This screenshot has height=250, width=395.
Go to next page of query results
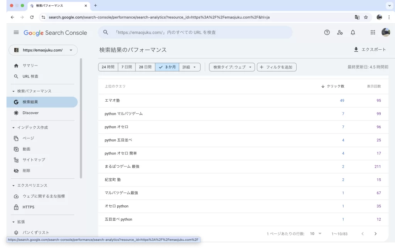(x=375, y=234)
